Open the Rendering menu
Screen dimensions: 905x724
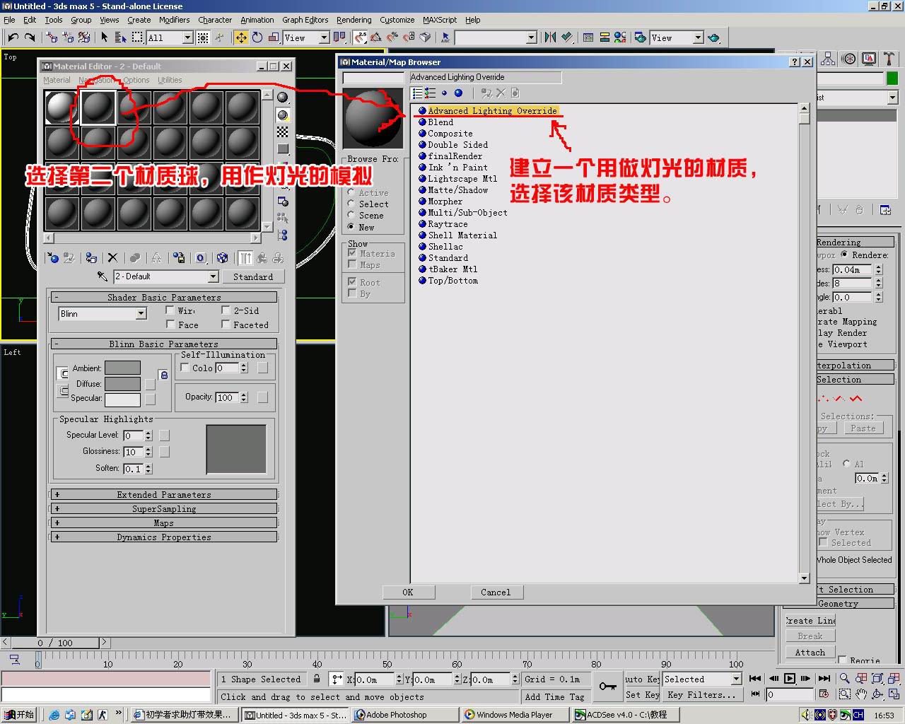coord(354,20)
